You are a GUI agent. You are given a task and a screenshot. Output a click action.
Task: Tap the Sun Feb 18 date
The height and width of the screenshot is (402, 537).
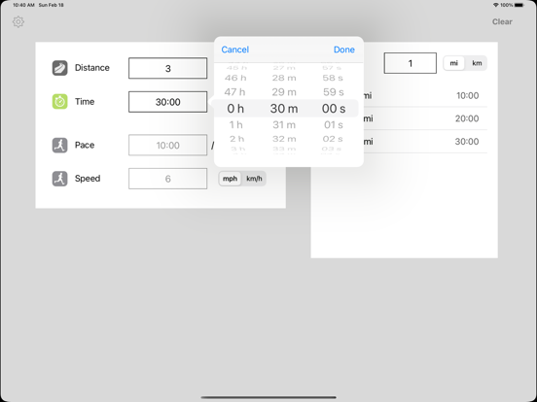pyautogui.click(x=51, y=5)
